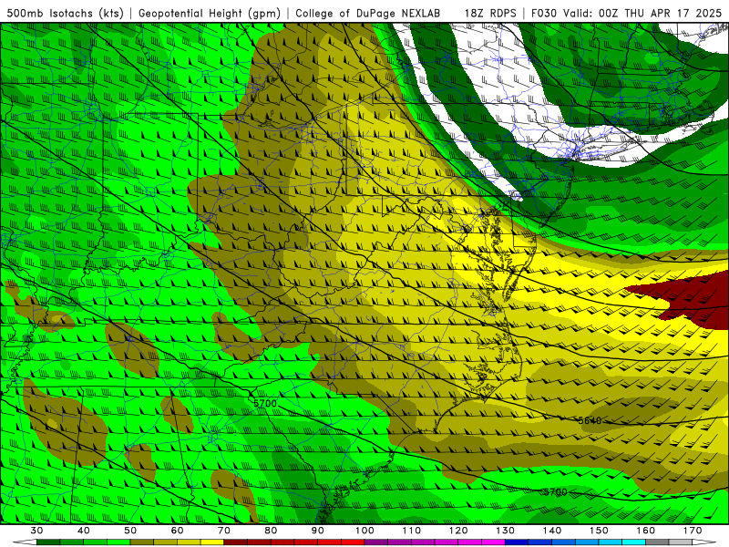
Task: Click the 'Geopotential Height (gpm)' header text
Action: 210,13
